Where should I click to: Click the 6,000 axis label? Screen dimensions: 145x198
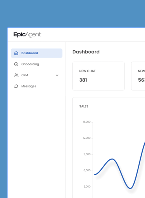(x=87, y=171)
